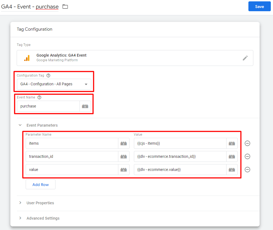The width and height of the screenshot is (273, 230).
Task: Click the ecommerce.transaction_id value field
Action: coord(180,156)
